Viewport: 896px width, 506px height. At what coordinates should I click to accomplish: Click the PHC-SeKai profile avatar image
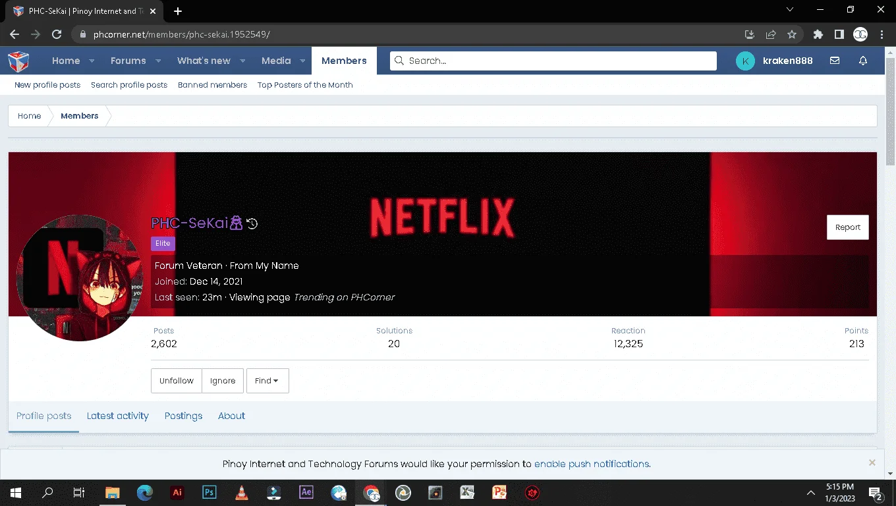[80, 278]
